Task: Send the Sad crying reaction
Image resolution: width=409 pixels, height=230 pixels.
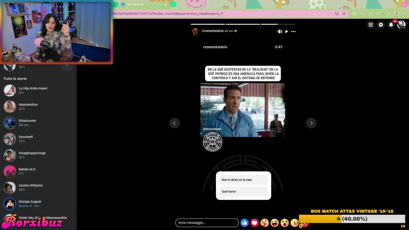Action: (x=295, y=223)
